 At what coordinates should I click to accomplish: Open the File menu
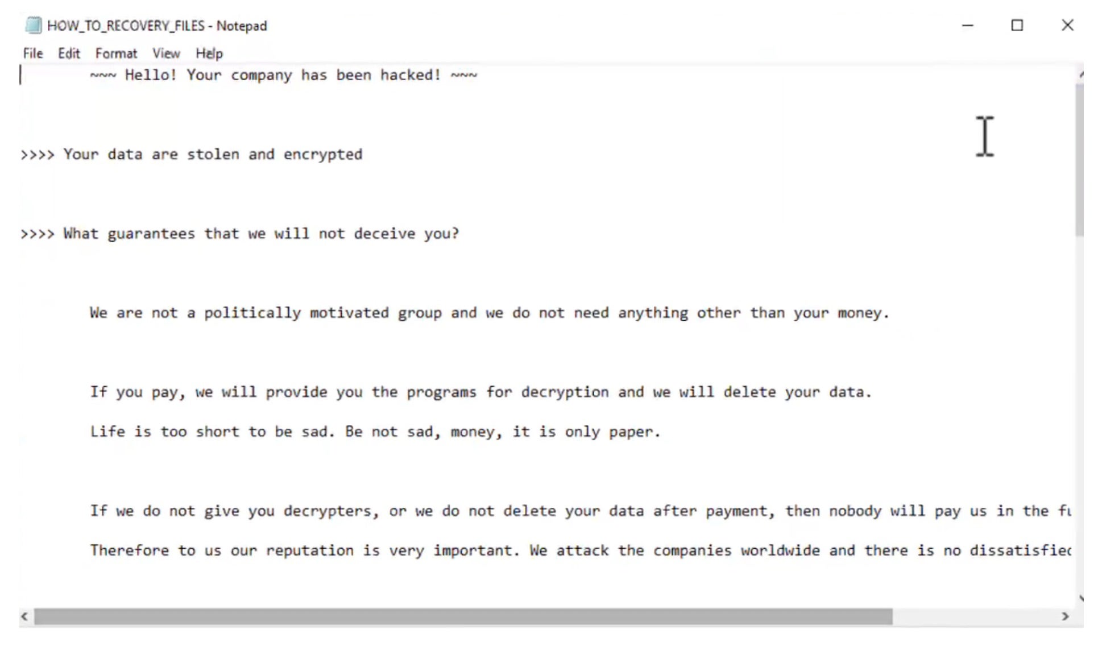(x=33, y=53)
